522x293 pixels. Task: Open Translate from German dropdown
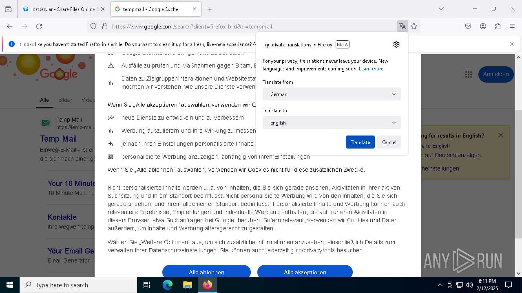332,94
